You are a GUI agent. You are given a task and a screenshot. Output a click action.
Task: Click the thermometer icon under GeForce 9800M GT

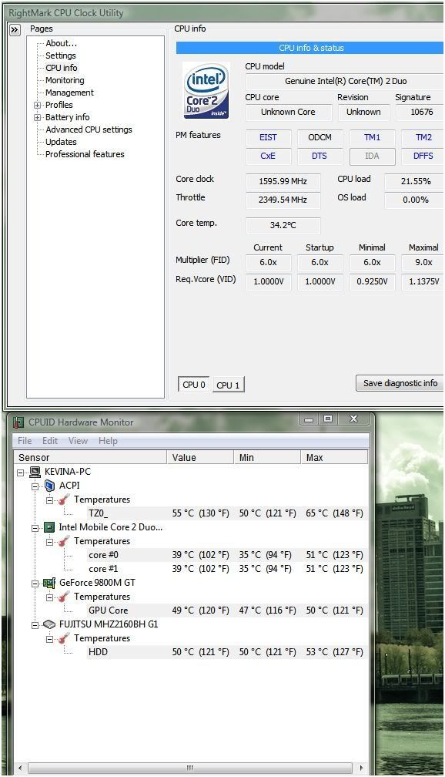point(63,597)
